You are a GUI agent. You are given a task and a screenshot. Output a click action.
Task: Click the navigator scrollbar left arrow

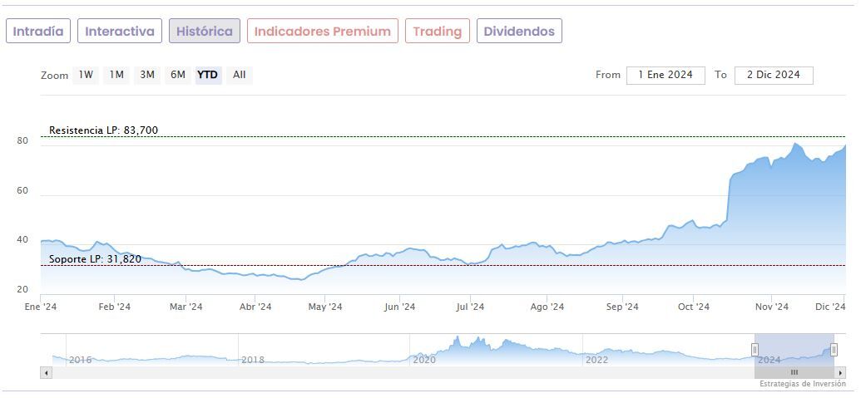pyautogui.click(x=46, y=373)
